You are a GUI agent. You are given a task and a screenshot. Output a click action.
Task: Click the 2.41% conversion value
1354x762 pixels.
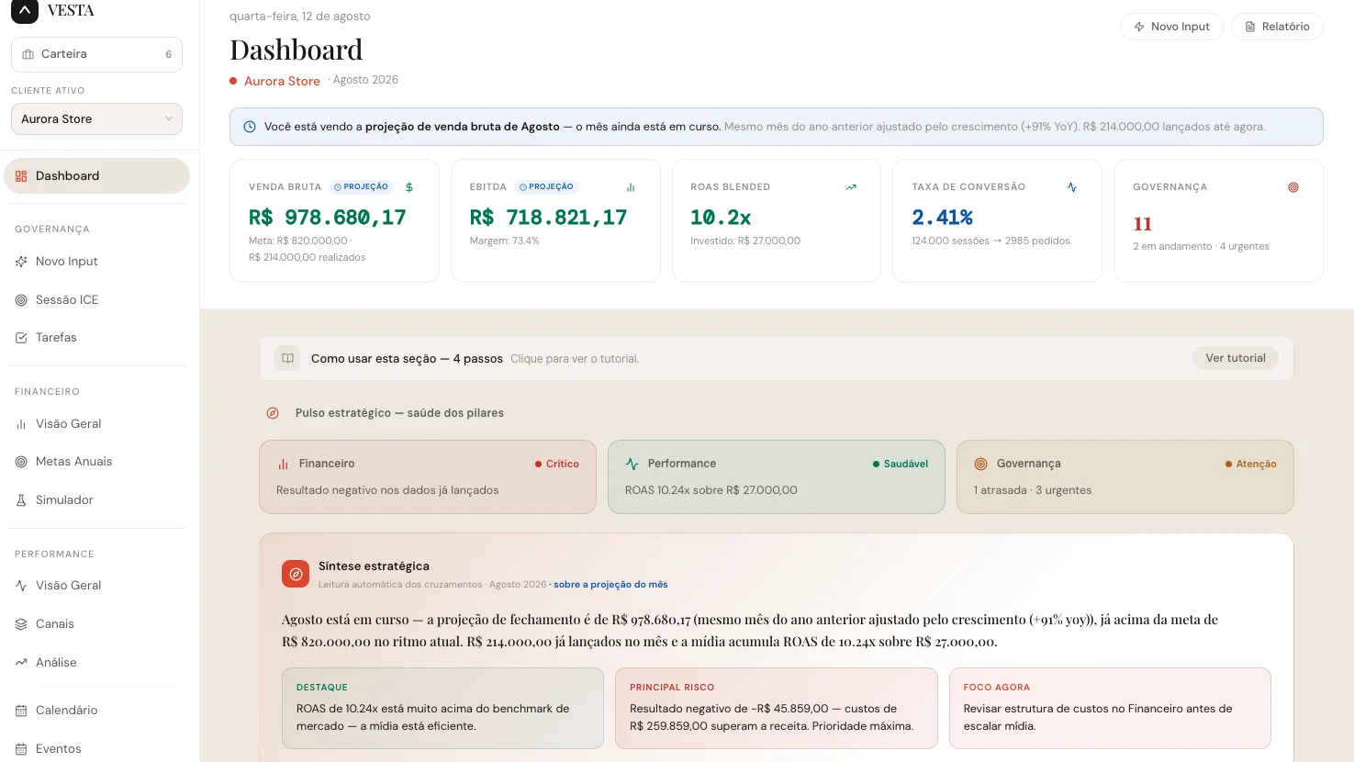click(x=942, y=218)
